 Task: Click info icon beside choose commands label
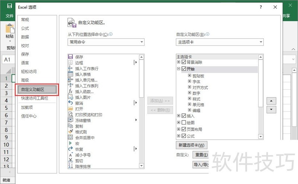[111, 34]
